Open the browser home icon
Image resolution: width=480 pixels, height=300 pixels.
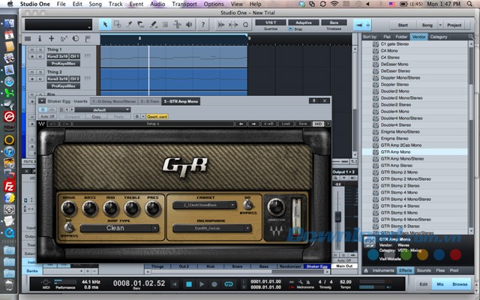pyautogui.click(x=365, y=270)
